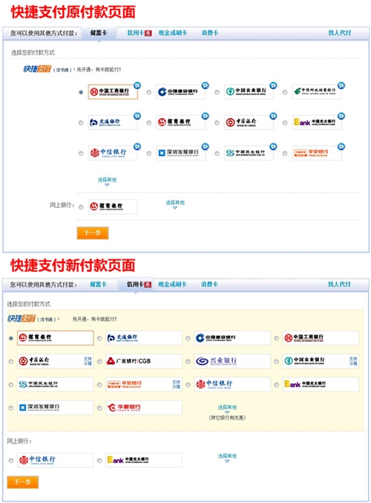Select the 招商银行 radio button on the new page
This screenshot has width=371, height=503.
11,339
